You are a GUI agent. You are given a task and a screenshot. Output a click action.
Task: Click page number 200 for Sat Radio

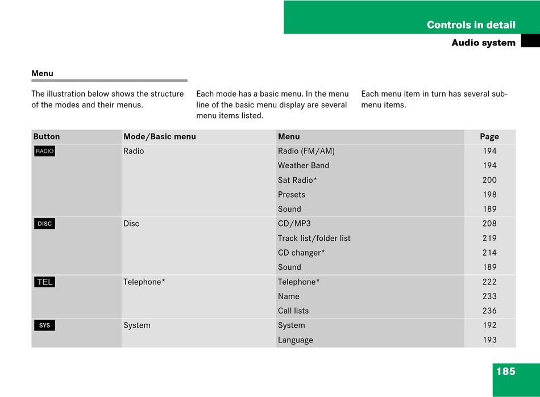tap(489, 180)
